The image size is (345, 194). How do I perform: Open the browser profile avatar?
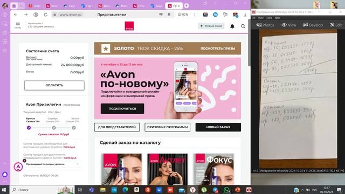(x=5, y=5)
